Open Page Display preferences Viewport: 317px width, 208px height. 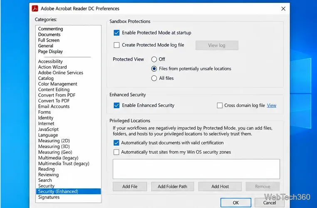click(x=50, y=52)
